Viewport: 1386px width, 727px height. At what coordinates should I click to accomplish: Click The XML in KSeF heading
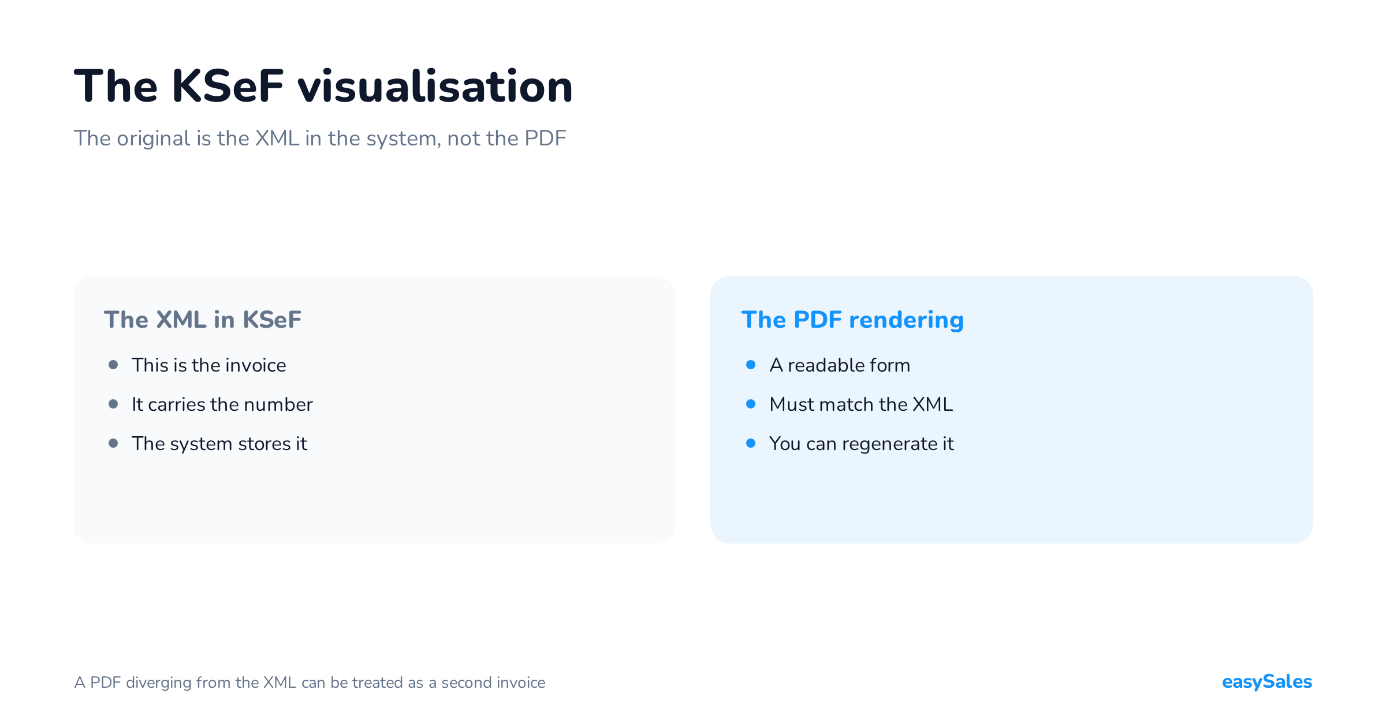pyautogui.click(x=203, y=320)
